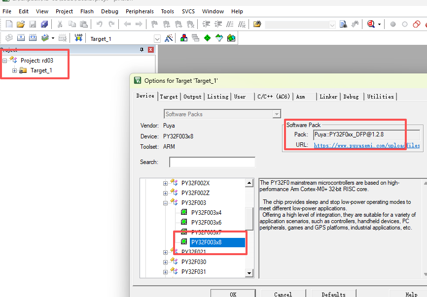Image resolution: width=427 pixels, height=297 pixels.
Task: Expand the Target_1 node in project tree
Action: click(15, 70)
